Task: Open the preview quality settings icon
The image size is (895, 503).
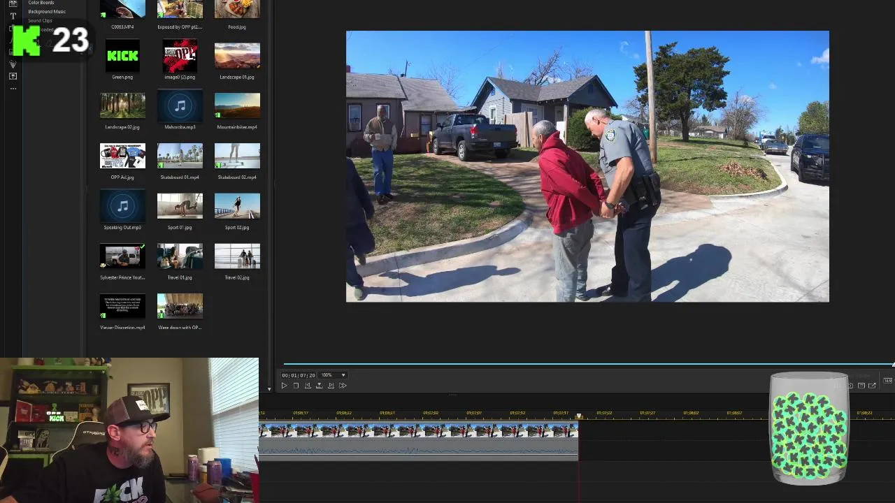Action: [861, 386]
